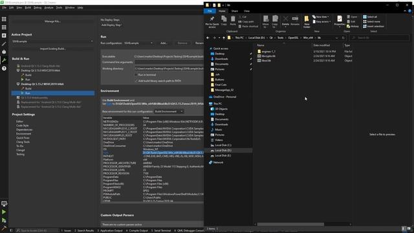Screen dimensions: 414x233
Task: Open the kit selector monitor icon
Action: (4, 204)
